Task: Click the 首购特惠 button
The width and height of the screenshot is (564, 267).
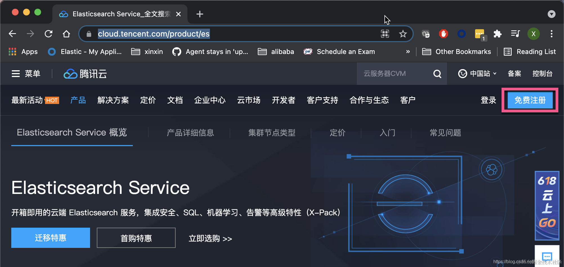Action: tap(136, 238)
